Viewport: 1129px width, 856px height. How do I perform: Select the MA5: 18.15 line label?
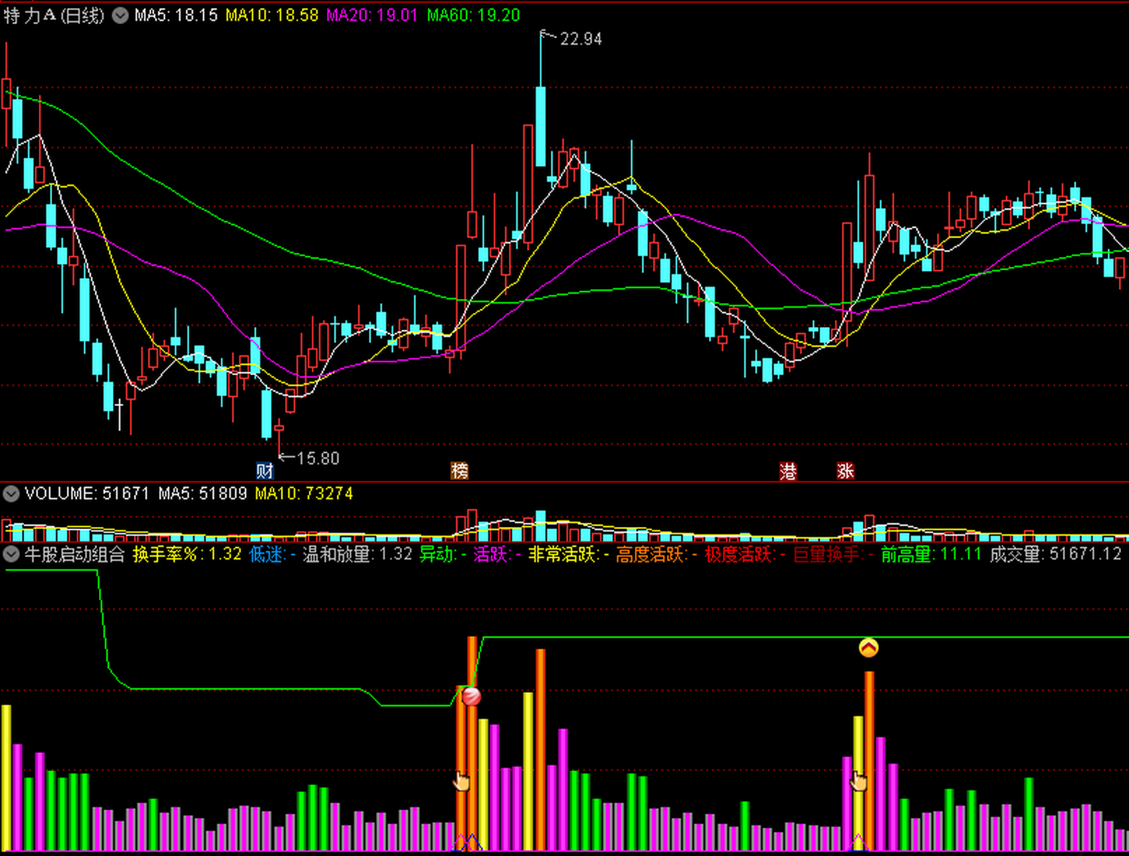[176, 15]
